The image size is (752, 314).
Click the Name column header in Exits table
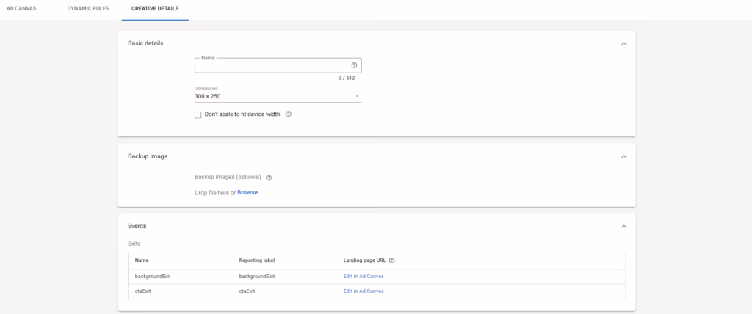coord(142,260)
